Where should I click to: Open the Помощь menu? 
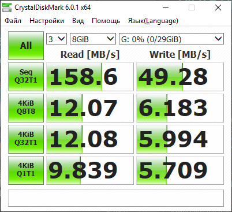106,21
